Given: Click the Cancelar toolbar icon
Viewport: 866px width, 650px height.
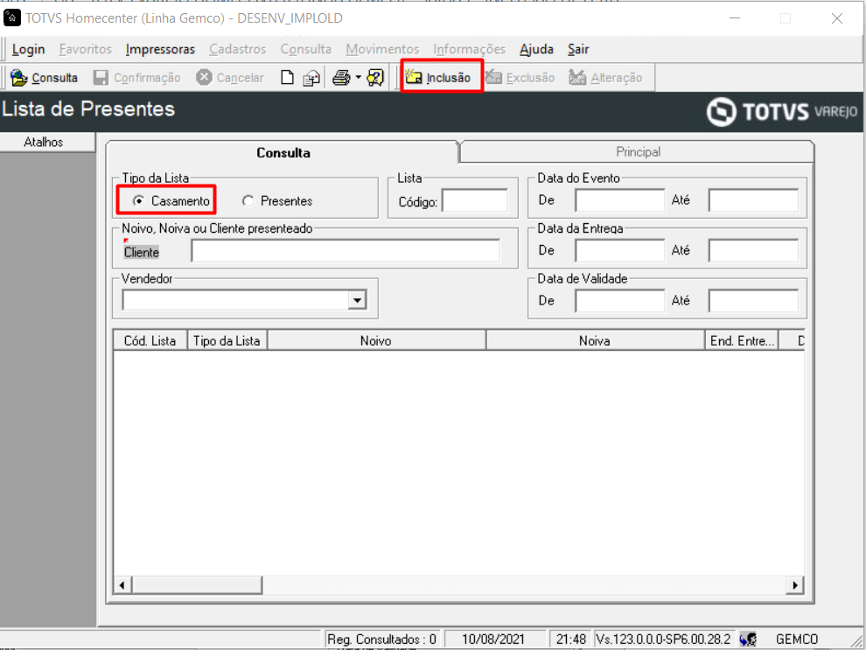Looking at the screenshot, I should 204,77.
